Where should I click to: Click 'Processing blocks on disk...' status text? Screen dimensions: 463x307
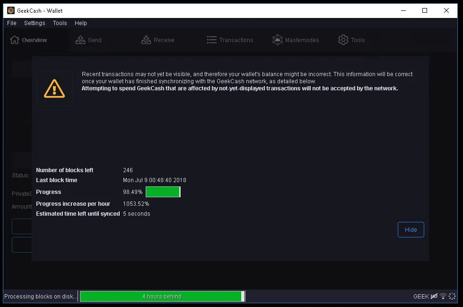point(41,297)
